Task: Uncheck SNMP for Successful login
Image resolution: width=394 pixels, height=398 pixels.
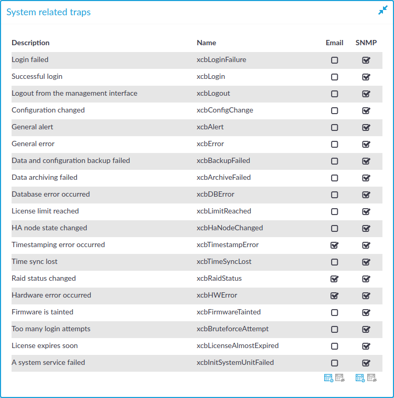Action: click(366, 77)
